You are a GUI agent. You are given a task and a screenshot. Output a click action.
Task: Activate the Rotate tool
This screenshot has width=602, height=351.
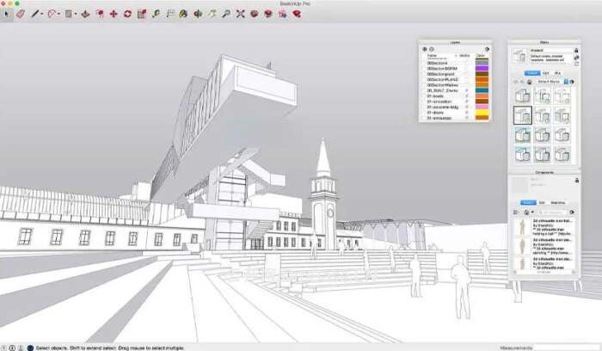[x=127, y=15]
